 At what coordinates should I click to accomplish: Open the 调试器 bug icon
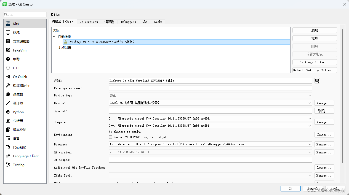8,94
